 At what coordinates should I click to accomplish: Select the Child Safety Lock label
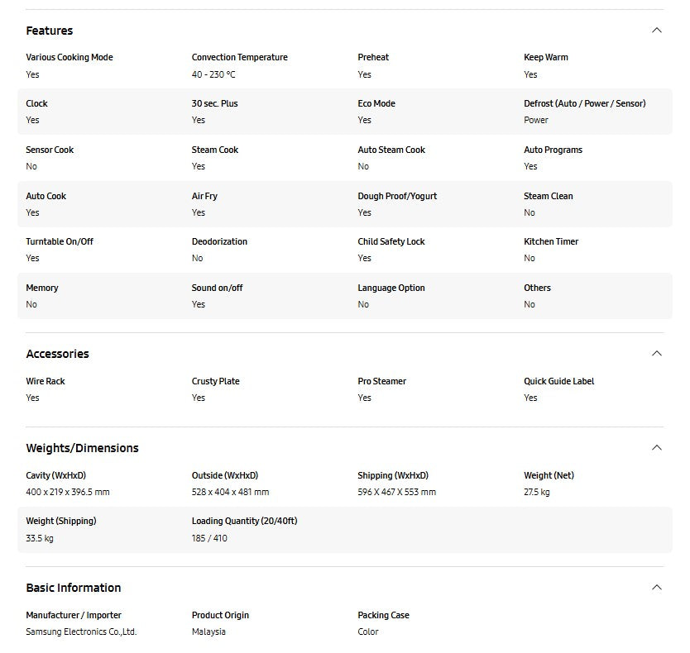391,241
